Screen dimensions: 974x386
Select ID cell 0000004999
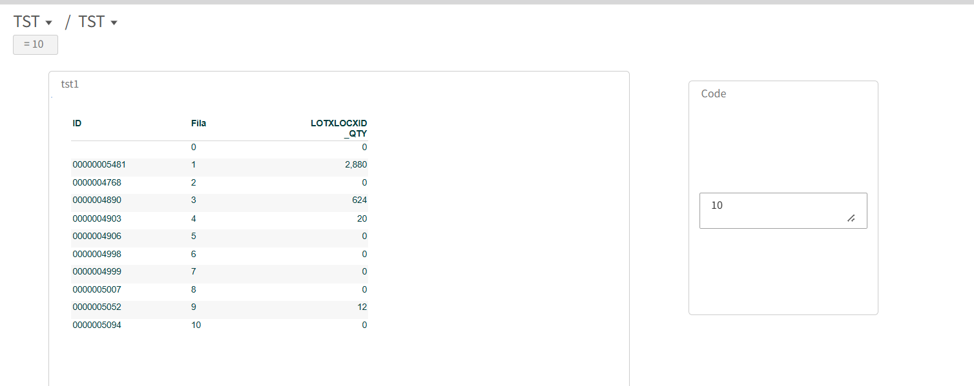[x=97, y=271]
